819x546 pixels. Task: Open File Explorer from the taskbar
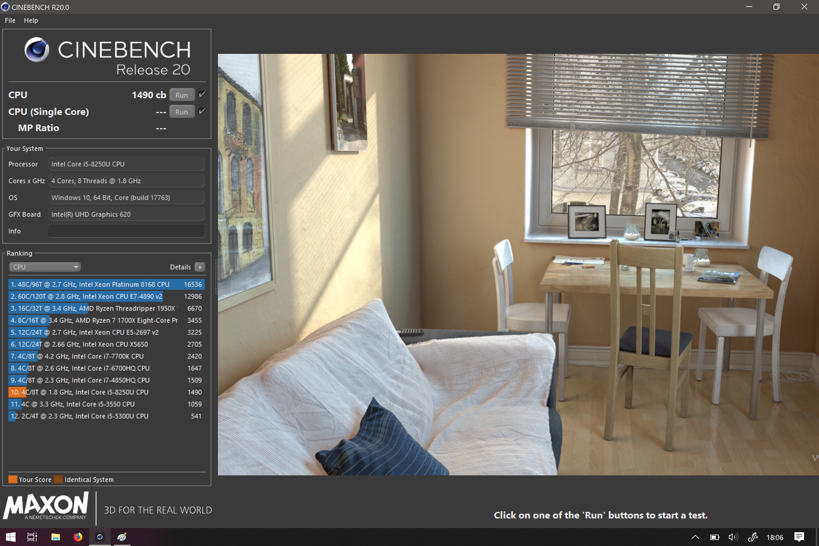(55, 537)
